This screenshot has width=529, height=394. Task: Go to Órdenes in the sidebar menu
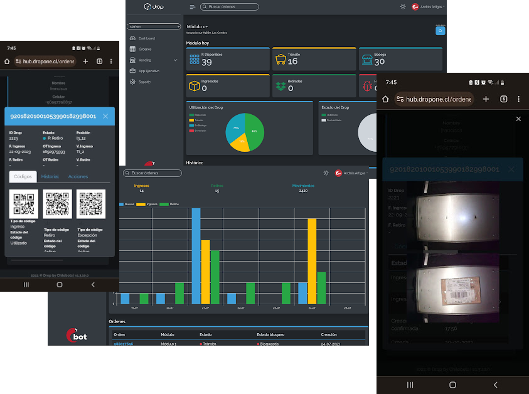[145, 49]
